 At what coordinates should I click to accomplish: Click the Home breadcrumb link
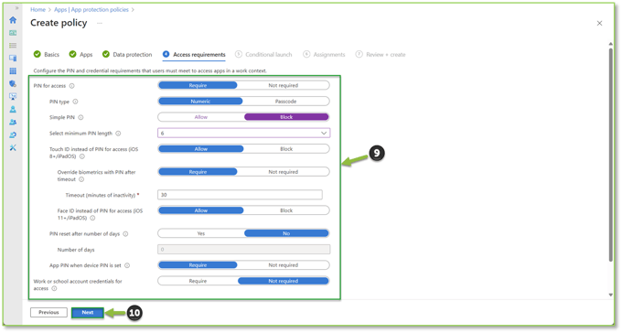[x=38, y=9]
